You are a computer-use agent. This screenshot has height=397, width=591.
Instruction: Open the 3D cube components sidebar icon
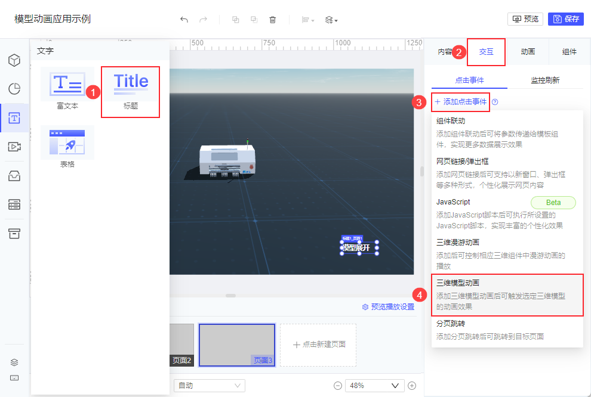pos(14,60)
